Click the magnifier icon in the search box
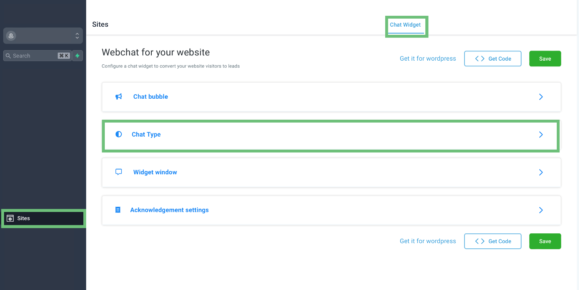Image resolution: width=579 pixels, height=290 pixels. click(x=8, y=56)
